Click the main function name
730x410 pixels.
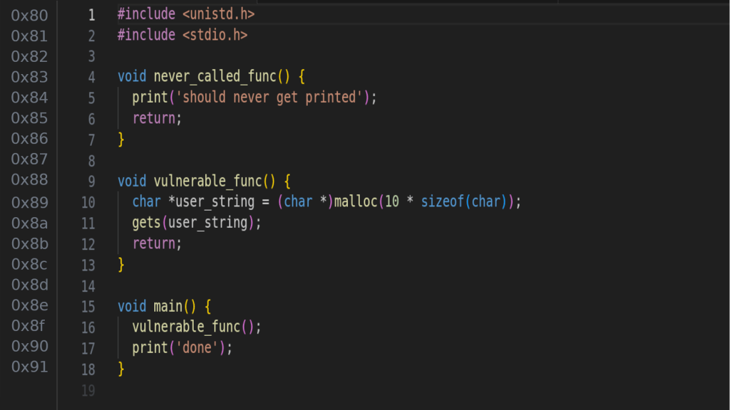point(168,307)
